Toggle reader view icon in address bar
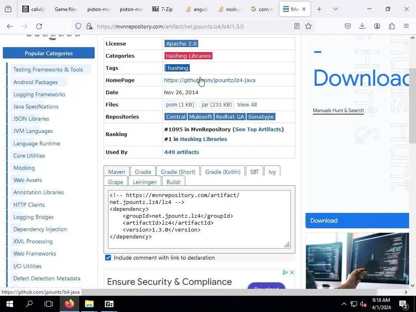416x312 pixels. [297, 26]
